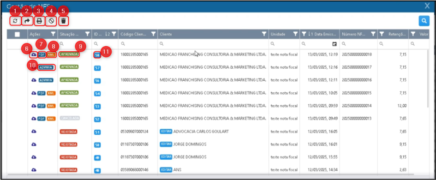Click the CANCELADA status badge on ID 52 row
The width and height of the screenshot is (436, 180).
pos(70,118)
